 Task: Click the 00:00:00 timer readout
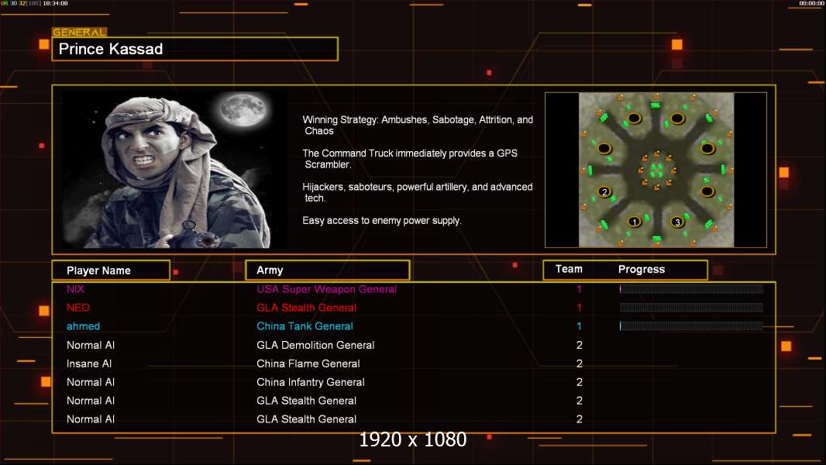click(x=812, y=3)
